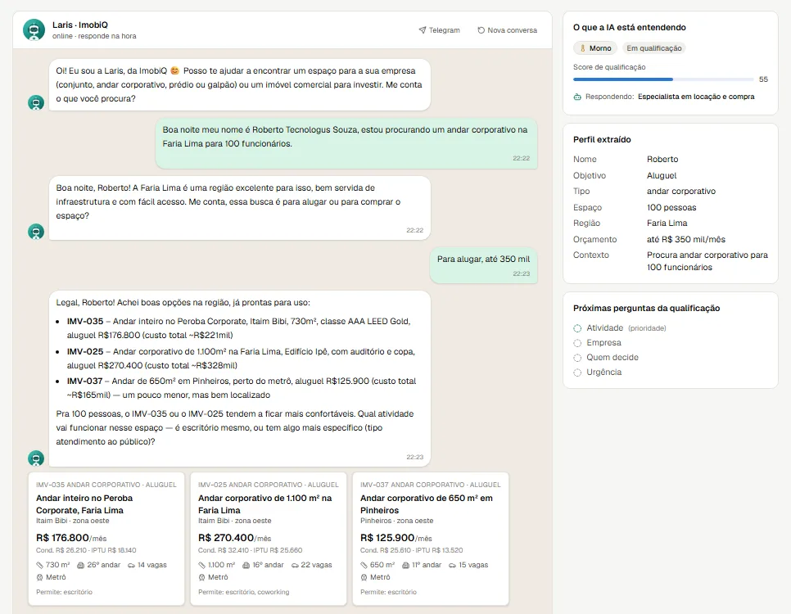Click the bot avatar beside the alugar-ou-comprar question

point(36,232)
